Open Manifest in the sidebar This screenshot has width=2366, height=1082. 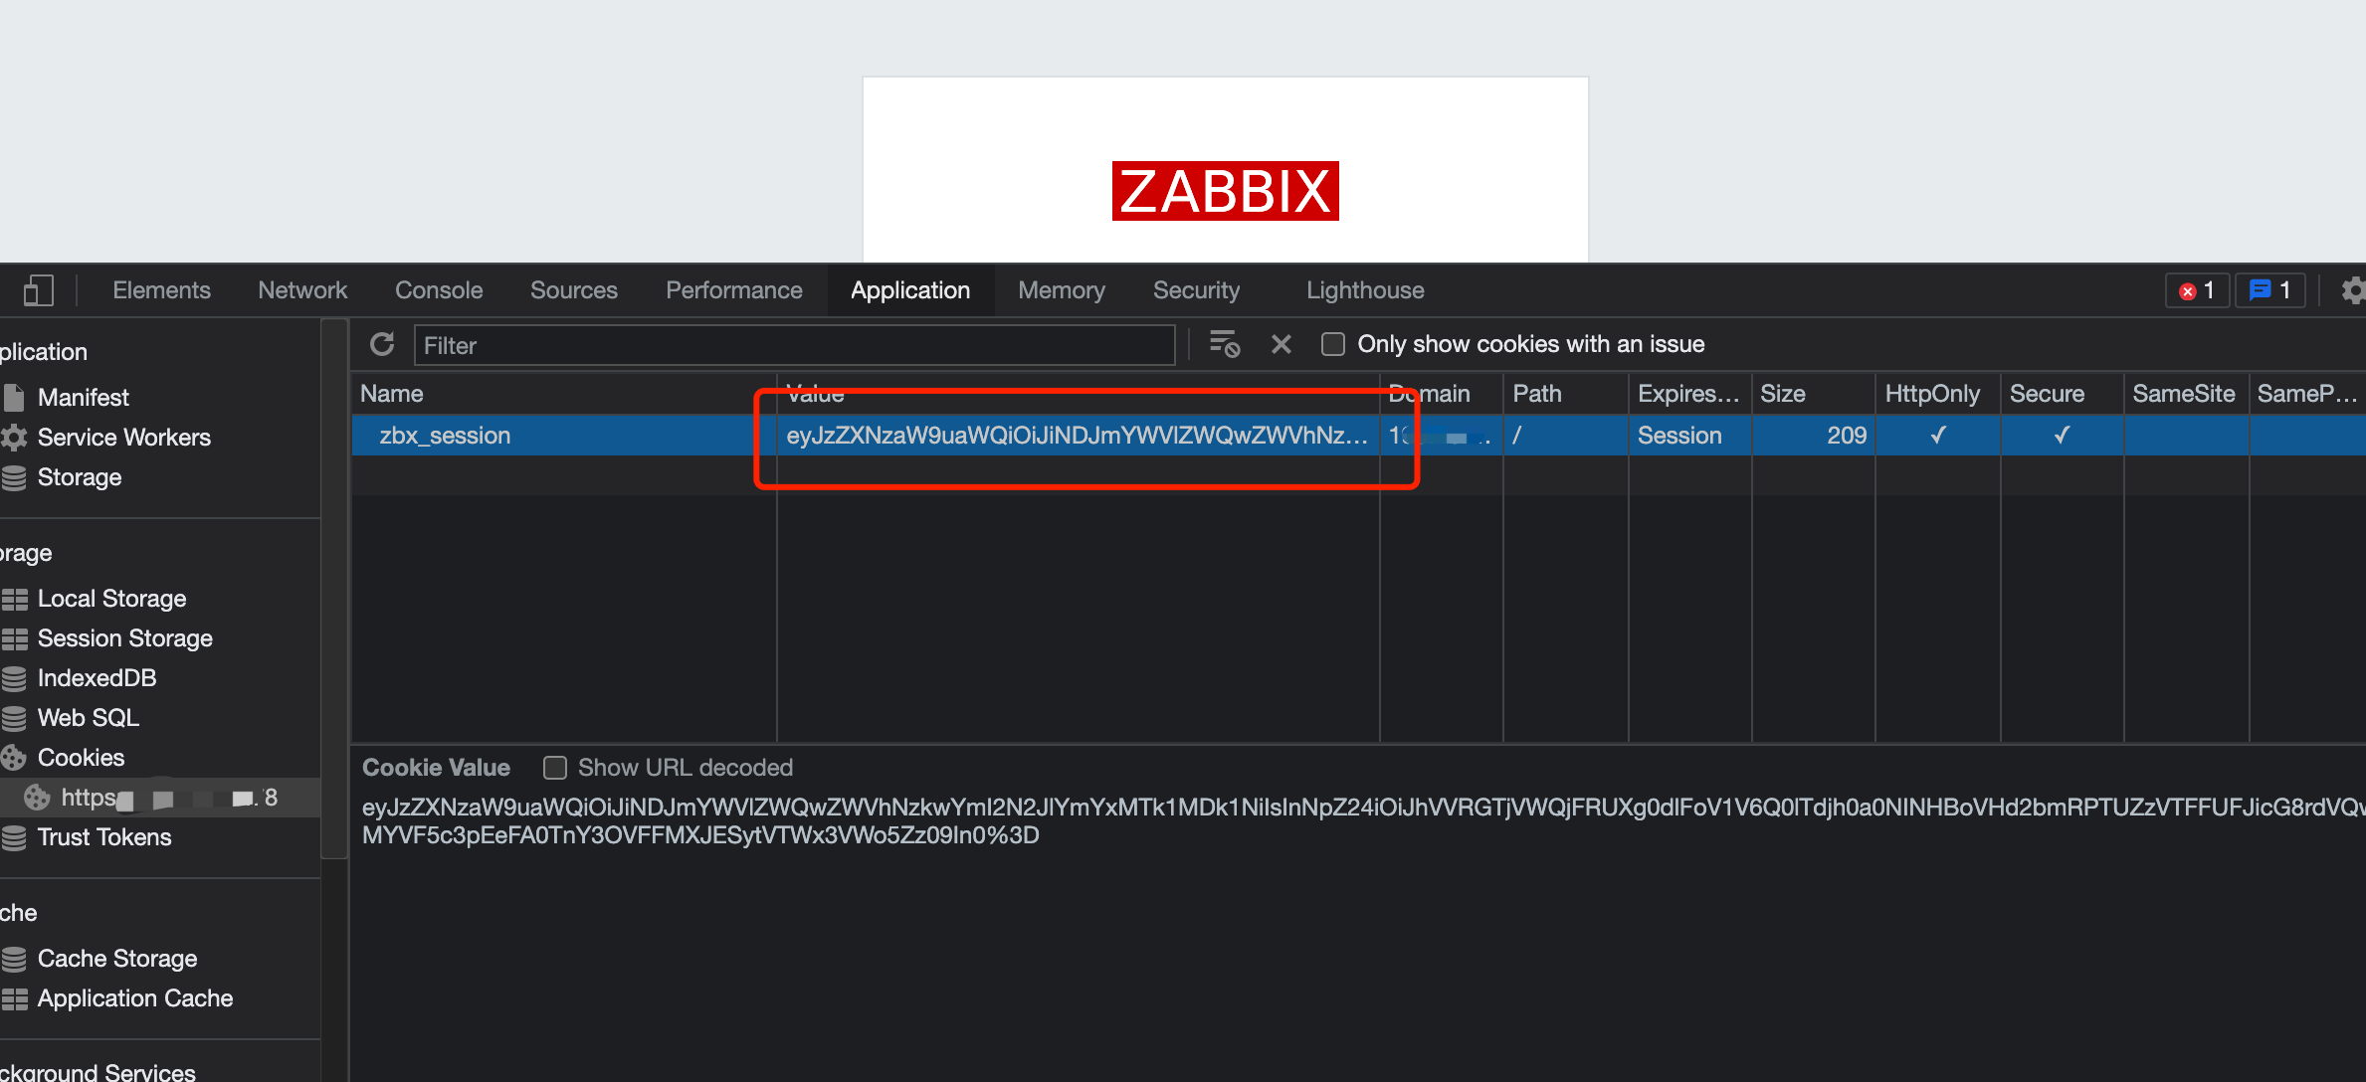click(x=84, y=398)
